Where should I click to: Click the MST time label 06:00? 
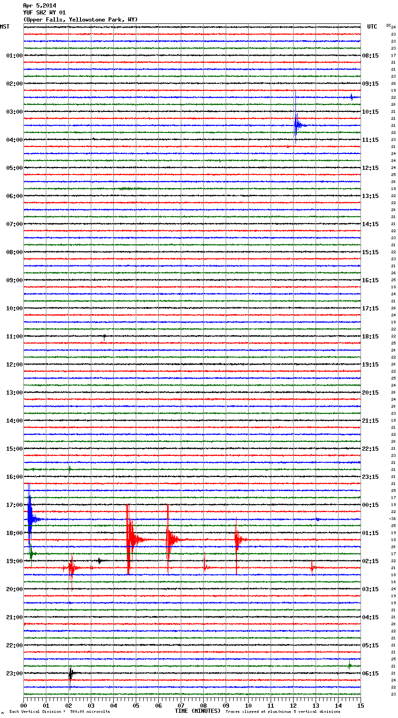click(x=14, y=196)
